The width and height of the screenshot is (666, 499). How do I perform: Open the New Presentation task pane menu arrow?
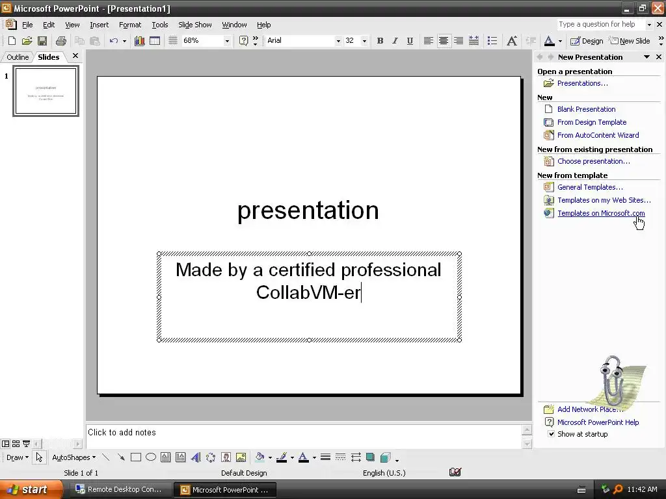click(x=646, y=57)
